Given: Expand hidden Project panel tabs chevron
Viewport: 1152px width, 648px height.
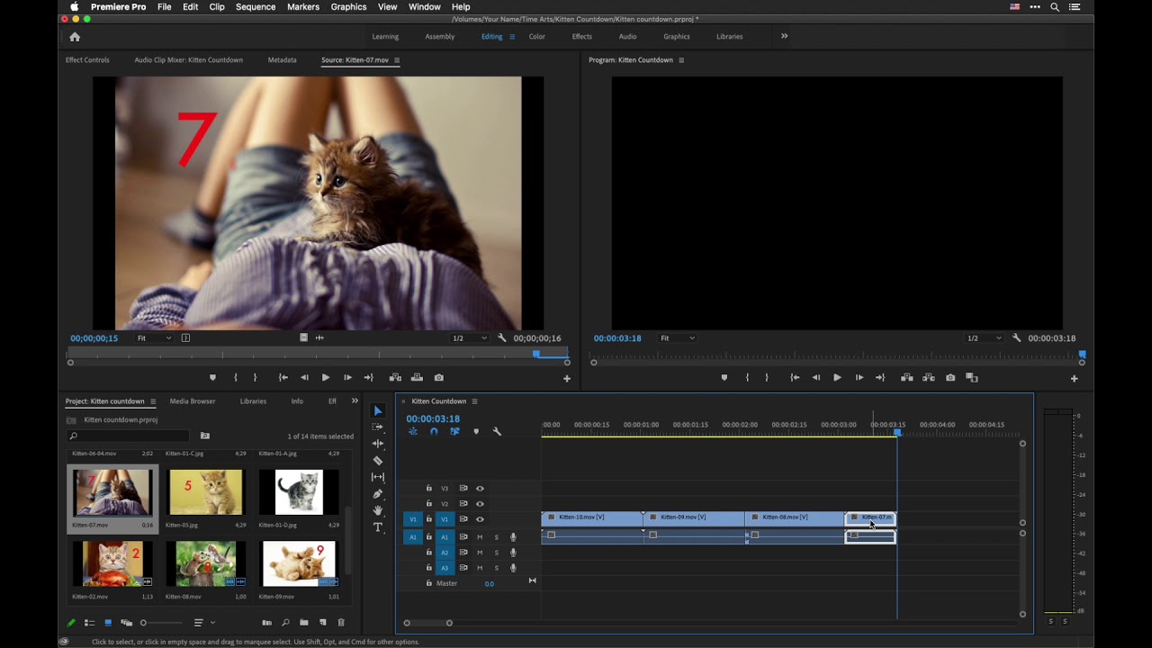Looking at the screenshot, I should pos(355,400).
